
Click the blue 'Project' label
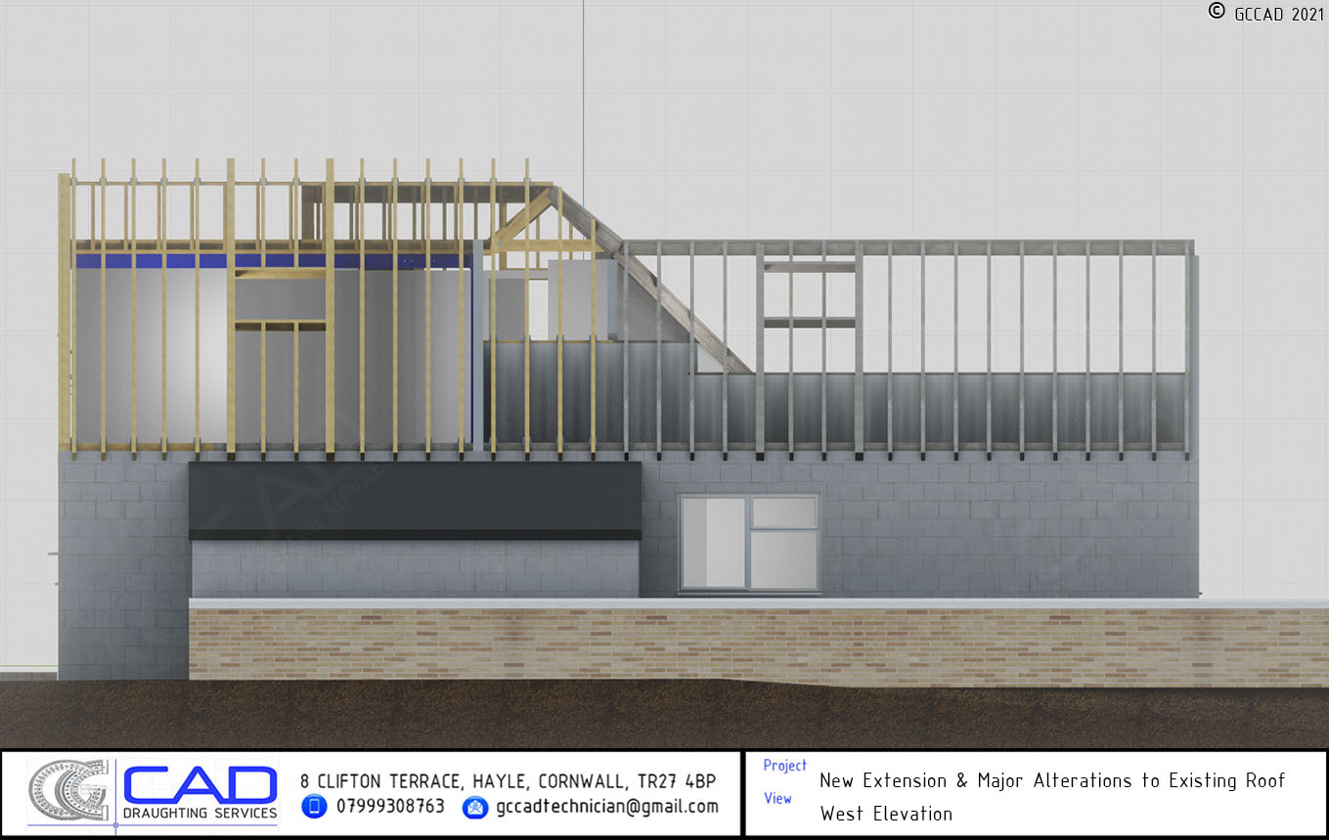point(785,766)
